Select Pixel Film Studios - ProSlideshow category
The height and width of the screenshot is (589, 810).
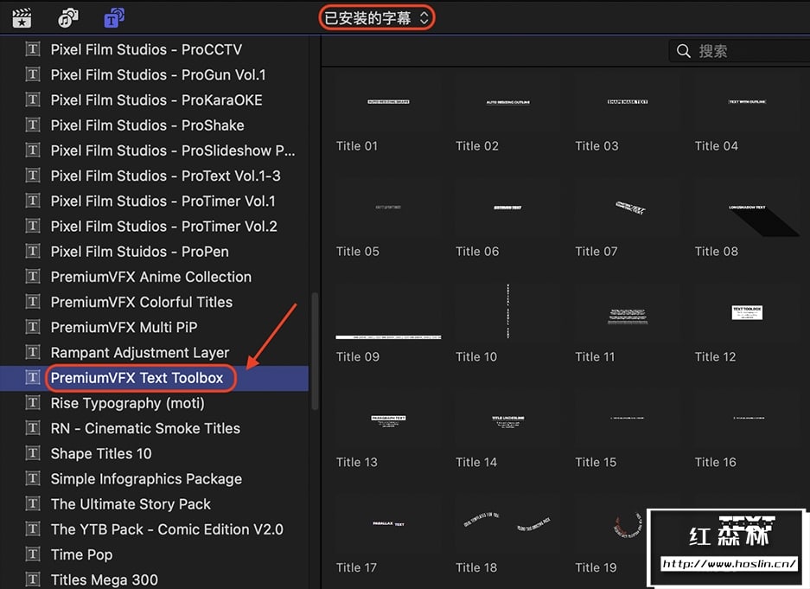pos(173,150)
